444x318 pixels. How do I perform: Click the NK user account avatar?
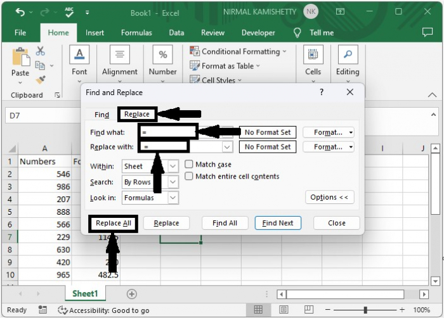point(311,11)
